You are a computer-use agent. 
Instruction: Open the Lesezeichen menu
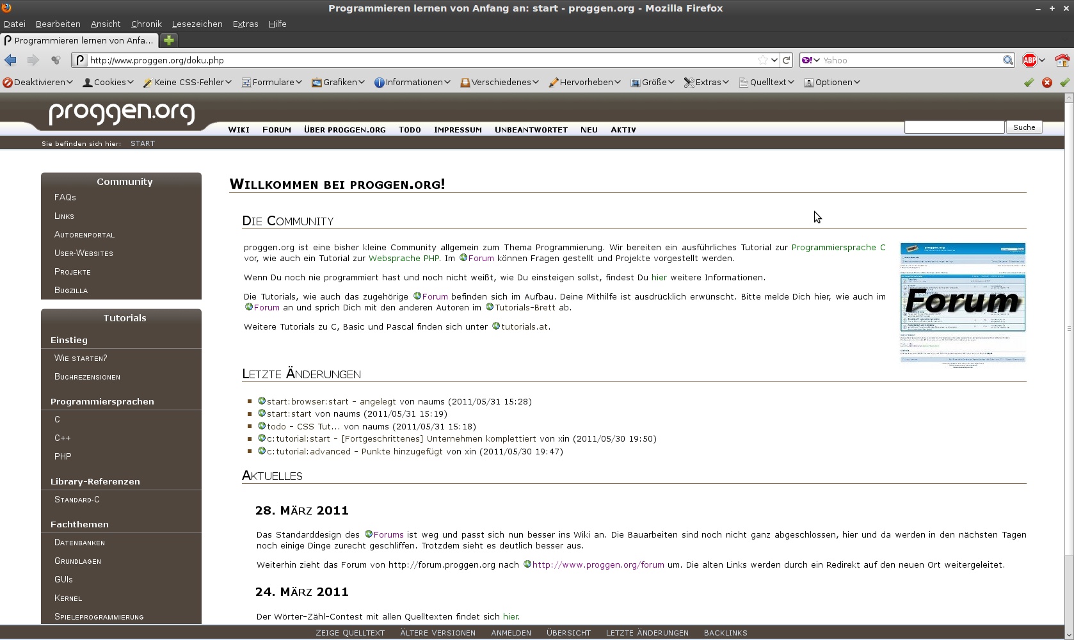(197, 24)
